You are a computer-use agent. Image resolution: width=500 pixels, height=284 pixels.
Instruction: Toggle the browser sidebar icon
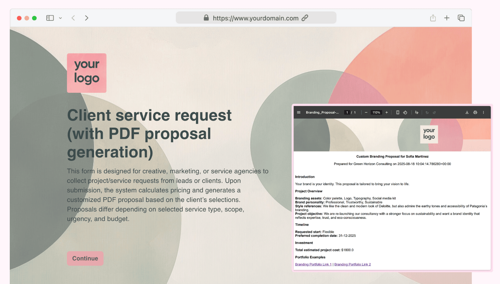[50, 18]
